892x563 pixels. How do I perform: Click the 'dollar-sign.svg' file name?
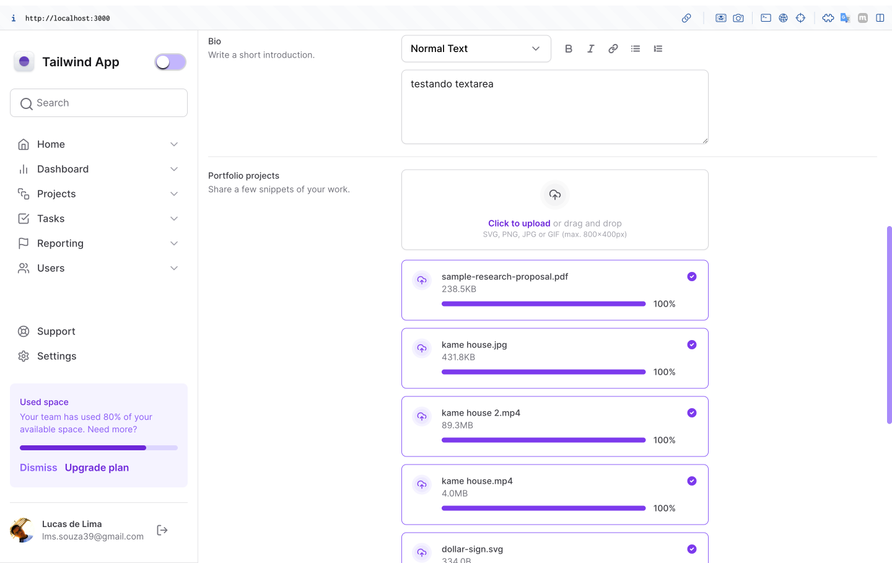[x=472, y=549]
